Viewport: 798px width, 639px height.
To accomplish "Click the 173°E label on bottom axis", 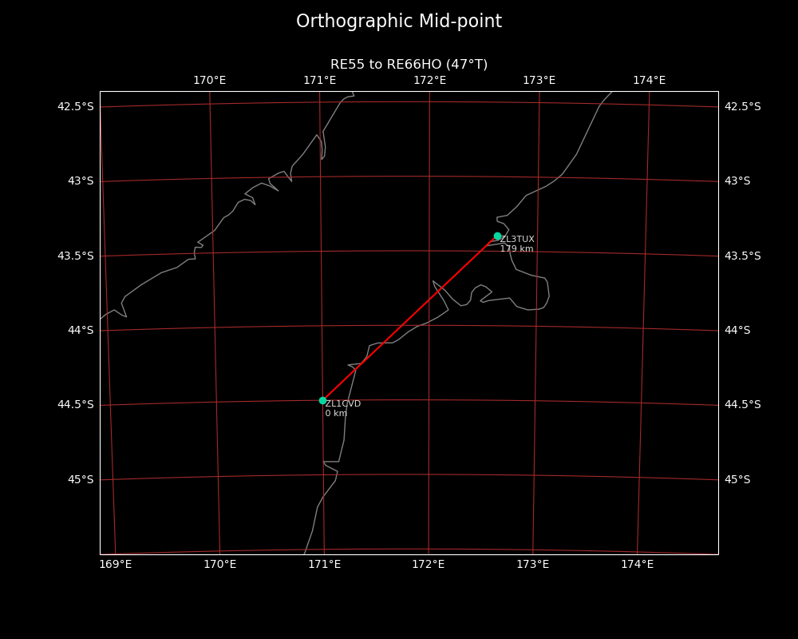I will click(x=532, y=565).
